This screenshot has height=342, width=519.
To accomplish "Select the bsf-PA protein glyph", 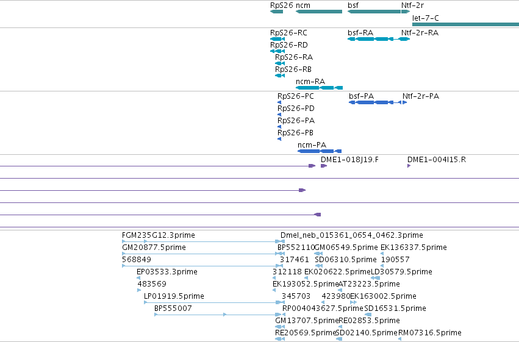I will (x=375, y=102).
